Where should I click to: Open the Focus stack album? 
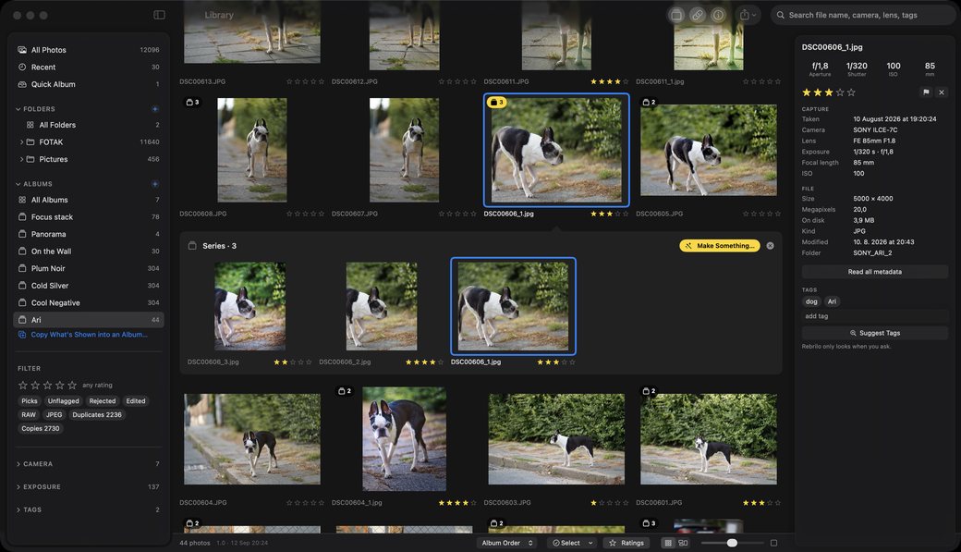(89, 217)
